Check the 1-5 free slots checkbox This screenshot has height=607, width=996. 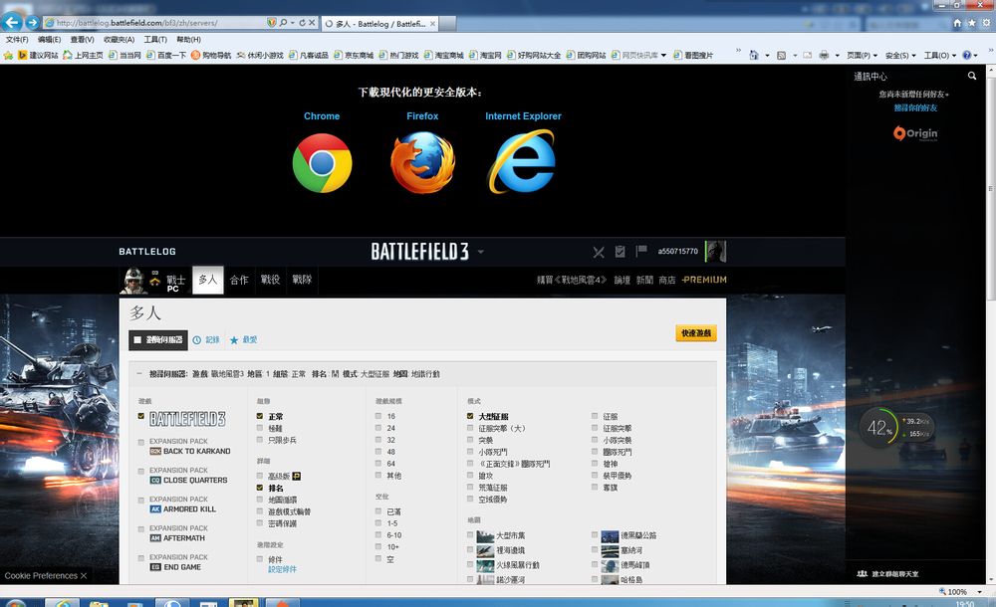(378, 523)
